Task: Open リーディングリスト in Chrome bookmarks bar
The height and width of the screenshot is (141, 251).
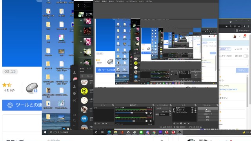Action: pyautogui.click(x=242, y=31)
